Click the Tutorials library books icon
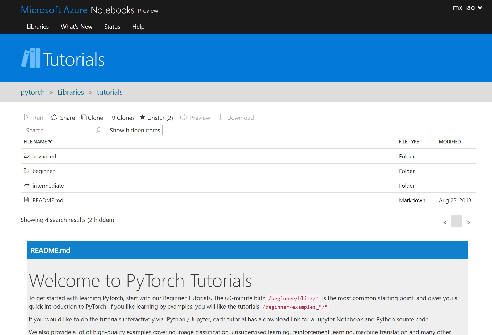 [31, 58]
